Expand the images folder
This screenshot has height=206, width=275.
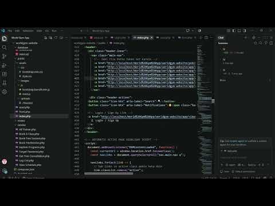point(25,81)
